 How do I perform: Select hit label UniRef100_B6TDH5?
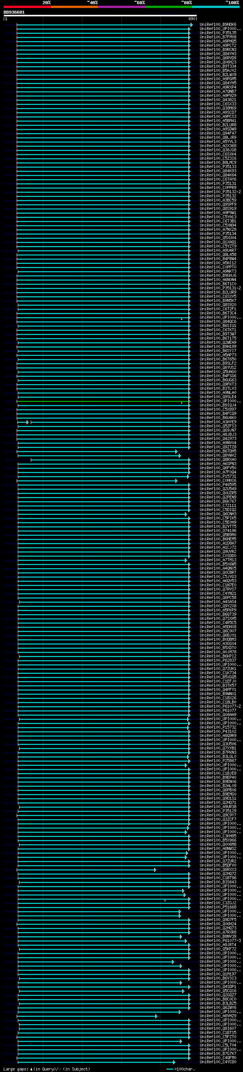[x=218, y=451]
